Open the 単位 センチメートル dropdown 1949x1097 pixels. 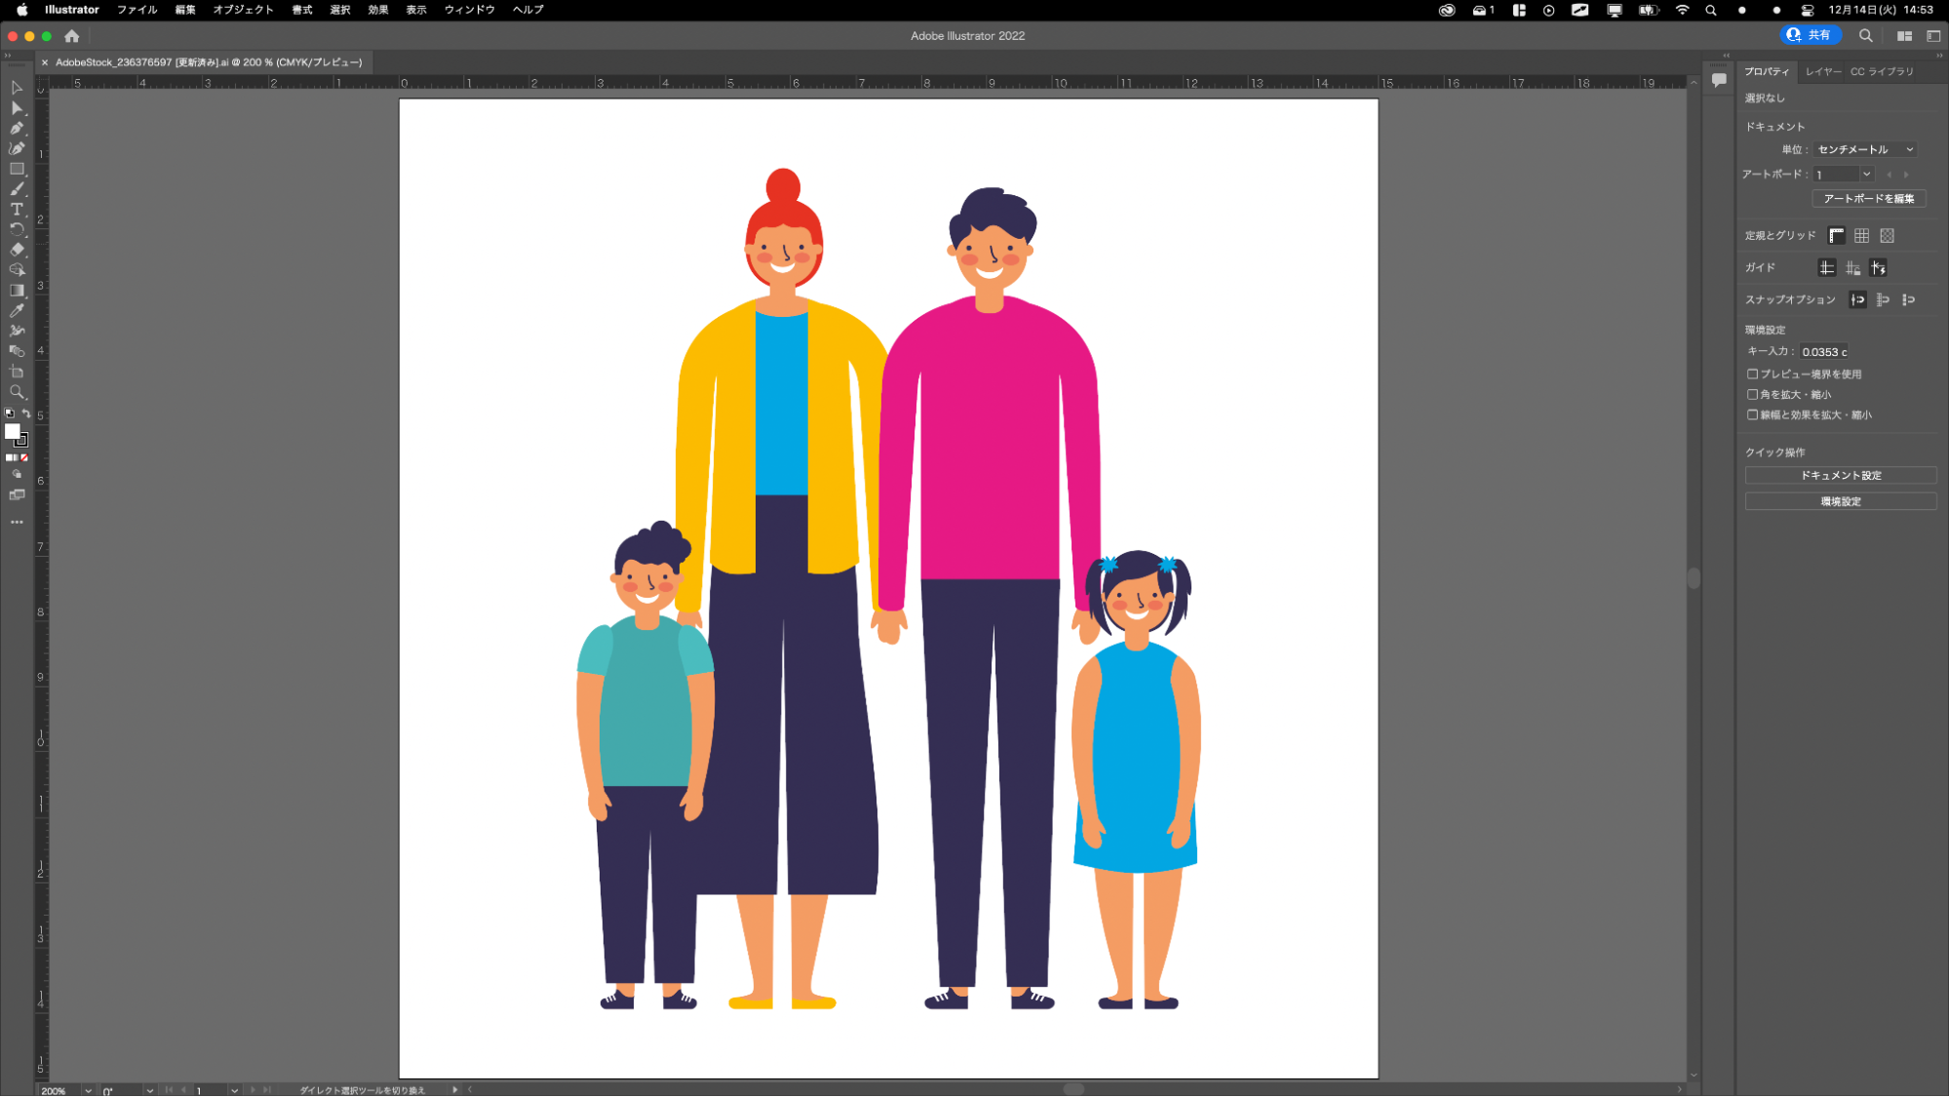[x=1864, y=149]
